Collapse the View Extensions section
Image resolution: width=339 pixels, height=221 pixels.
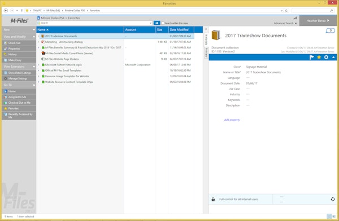point(34,67)
